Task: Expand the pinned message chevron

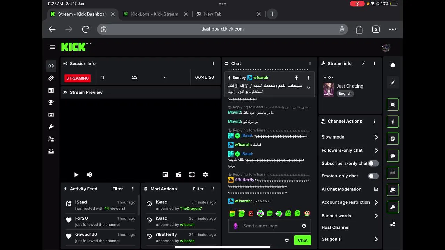Action: tap(308, 87)
